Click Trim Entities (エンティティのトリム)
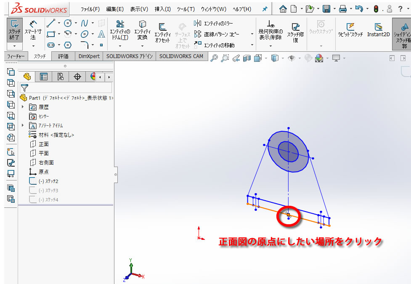The image size is (411, 284). point(120,30)
